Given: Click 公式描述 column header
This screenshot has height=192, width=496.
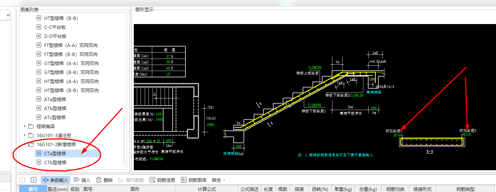Looking at the screenshot, I should point(250,189).
